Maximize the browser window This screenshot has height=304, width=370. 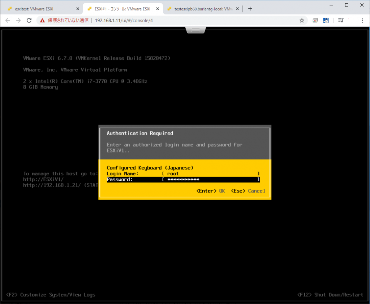click(x=347, y=5)
